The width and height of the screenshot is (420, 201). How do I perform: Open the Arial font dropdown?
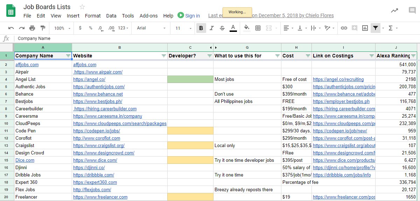click(151, 28)
